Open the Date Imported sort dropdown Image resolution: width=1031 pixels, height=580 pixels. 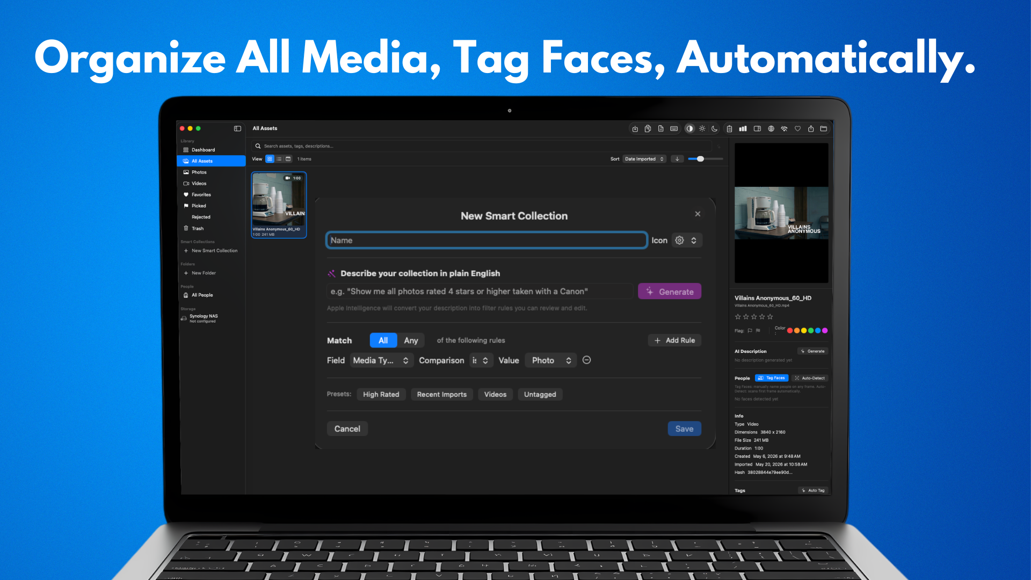644,159
